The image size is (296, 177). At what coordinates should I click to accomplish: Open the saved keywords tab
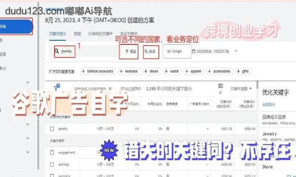point(101,33)
